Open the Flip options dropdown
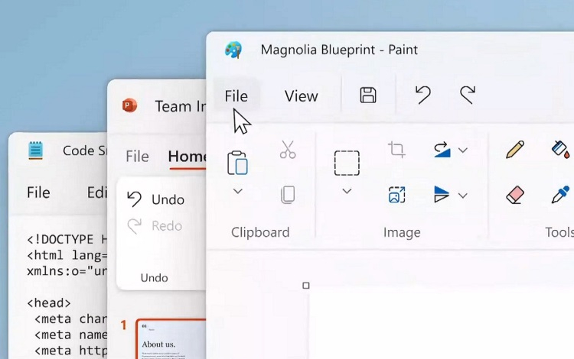The height and width of the screenshot is (359, 574). click(462, 196)
